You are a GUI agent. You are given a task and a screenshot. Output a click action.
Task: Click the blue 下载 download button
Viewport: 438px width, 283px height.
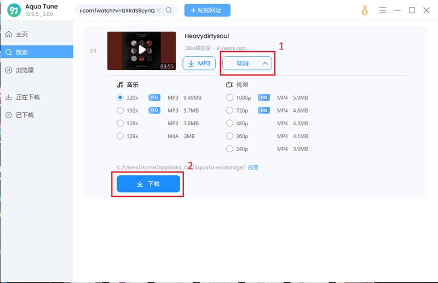point(148,184)
